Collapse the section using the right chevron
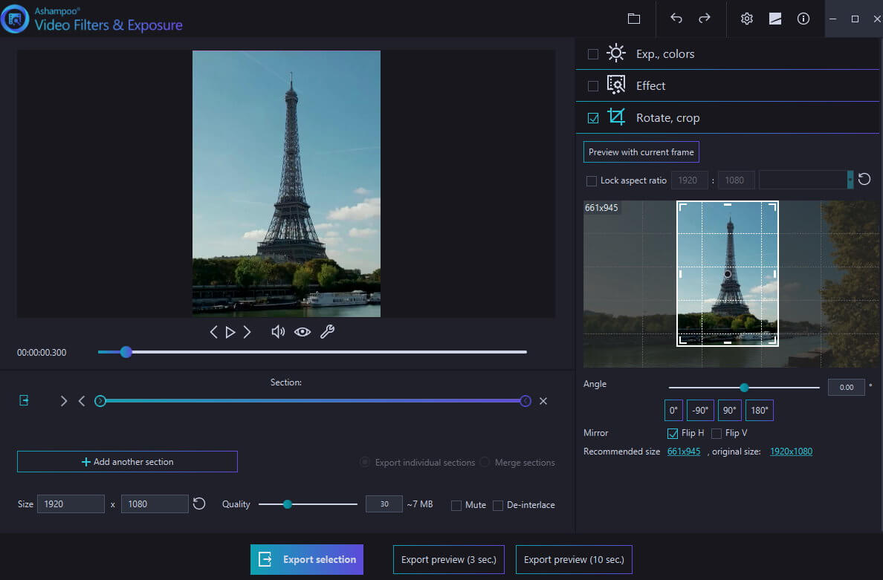Viewport: 883px width, 580px height. [64, 400]
